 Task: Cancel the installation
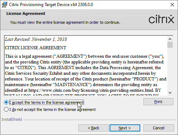[x=159, y=128]
